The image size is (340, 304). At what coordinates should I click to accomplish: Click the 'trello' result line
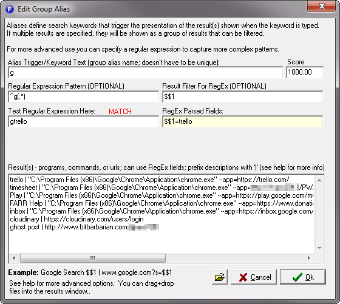click(x=149, y=180)
